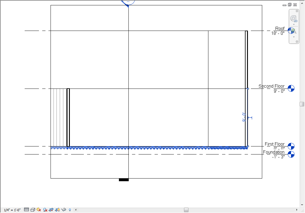
Task: Click the horizontal scrollbar left arrow
Action: pos(76,210)
